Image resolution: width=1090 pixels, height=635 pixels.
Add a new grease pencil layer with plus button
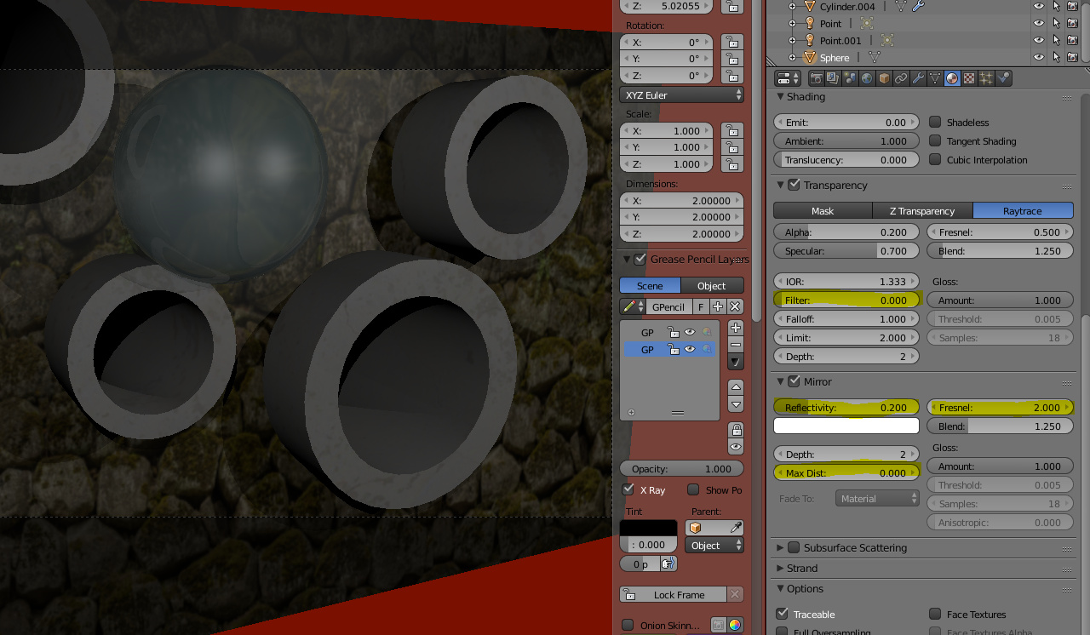(x=736, y=328)
